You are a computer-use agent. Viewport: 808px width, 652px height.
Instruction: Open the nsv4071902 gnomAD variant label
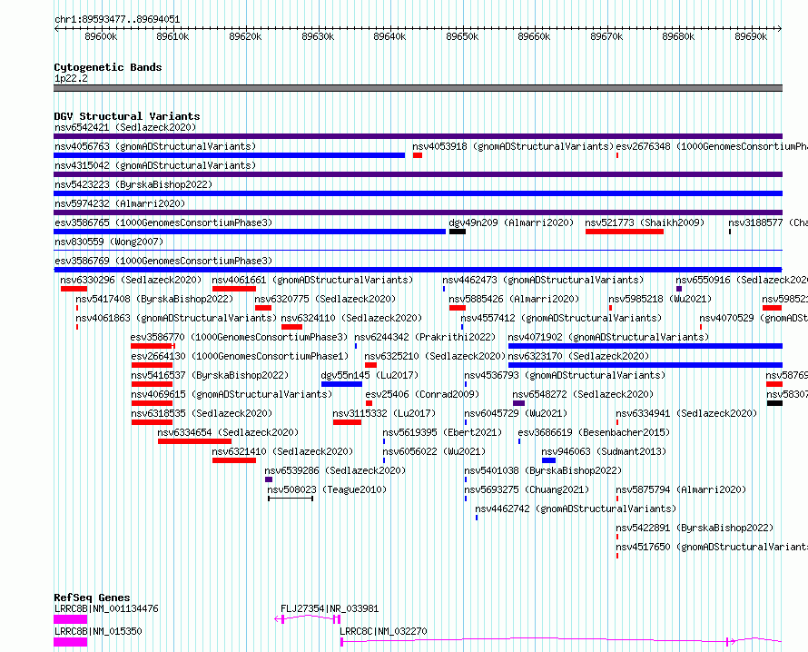(x=608, y=337)
